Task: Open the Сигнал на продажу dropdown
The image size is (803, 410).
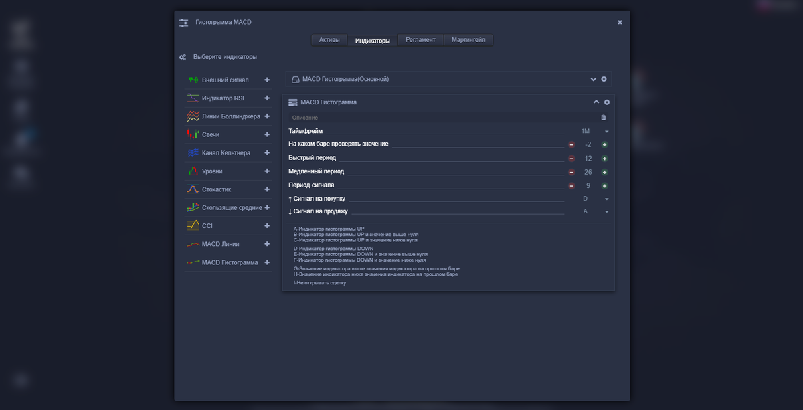Action: (x=607, y=212)
